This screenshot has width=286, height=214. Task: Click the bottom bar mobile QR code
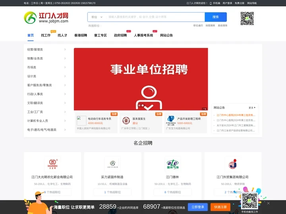click(x=249, y=201)
